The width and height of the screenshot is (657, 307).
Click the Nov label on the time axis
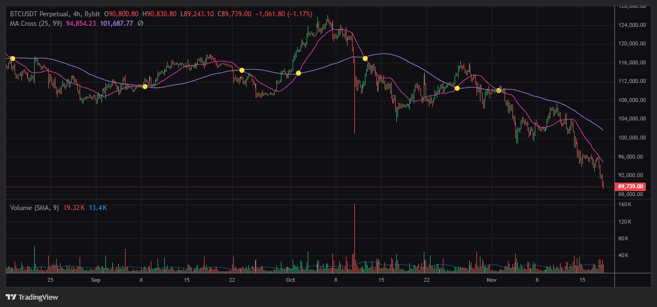(492, 279)
